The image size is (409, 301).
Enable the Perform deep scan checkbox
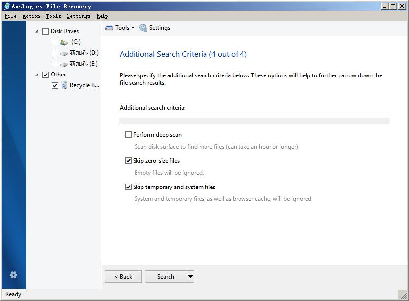128,135
